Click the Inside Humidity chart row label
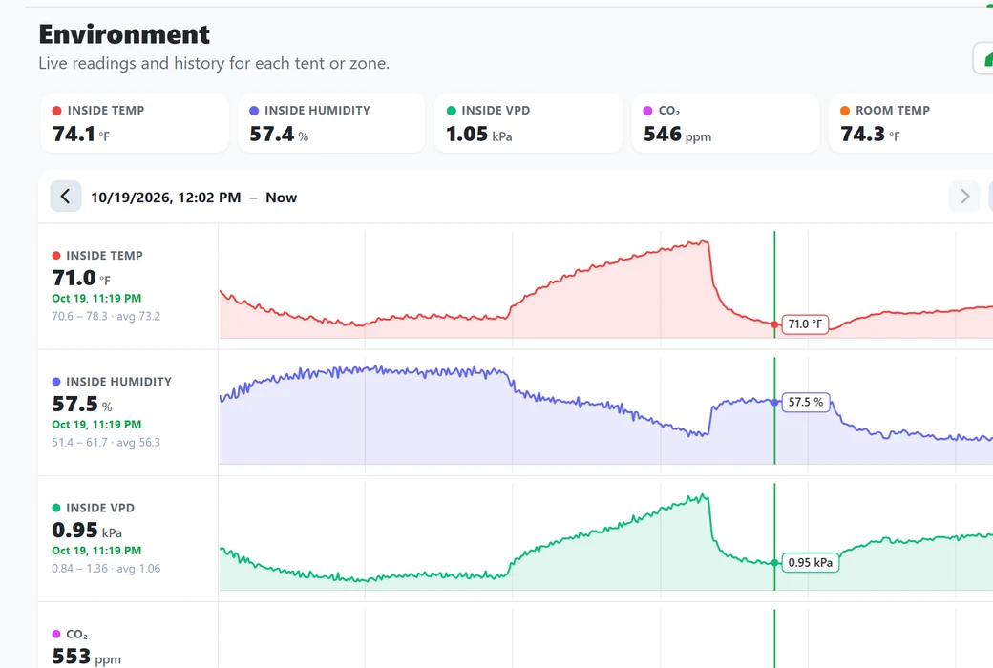 [x=118, y=382]
